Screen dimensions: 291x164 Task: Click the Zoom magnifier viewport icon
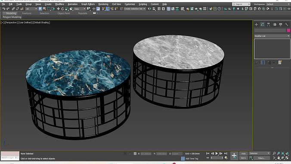(x=274, y=153)
